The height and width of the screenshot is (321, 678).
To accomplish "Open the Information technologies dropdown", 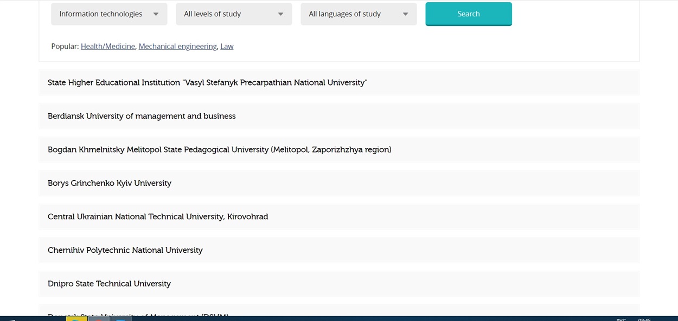I will [x=109, y=14].
